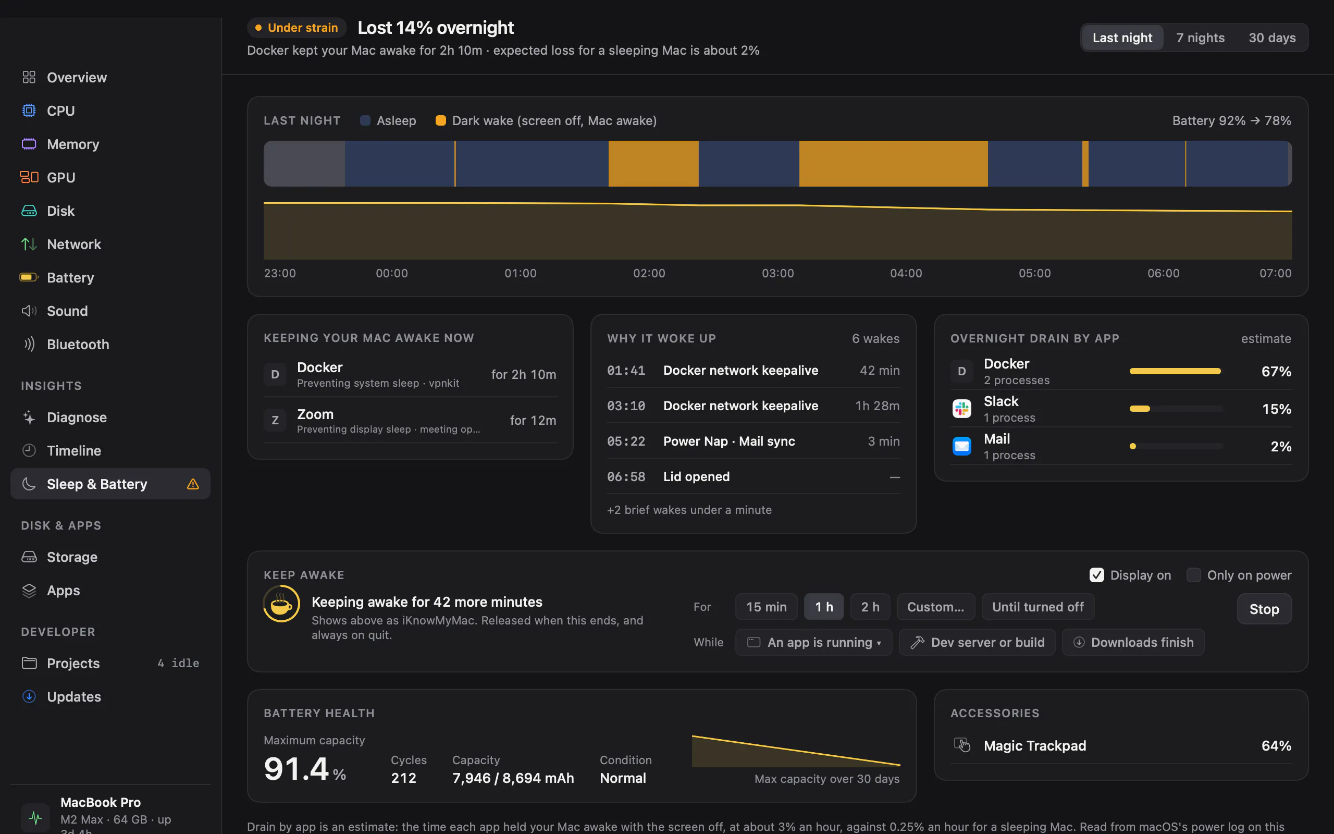Open the Storage drive icon
1334x834 pixels.
[x=29, y=557]
